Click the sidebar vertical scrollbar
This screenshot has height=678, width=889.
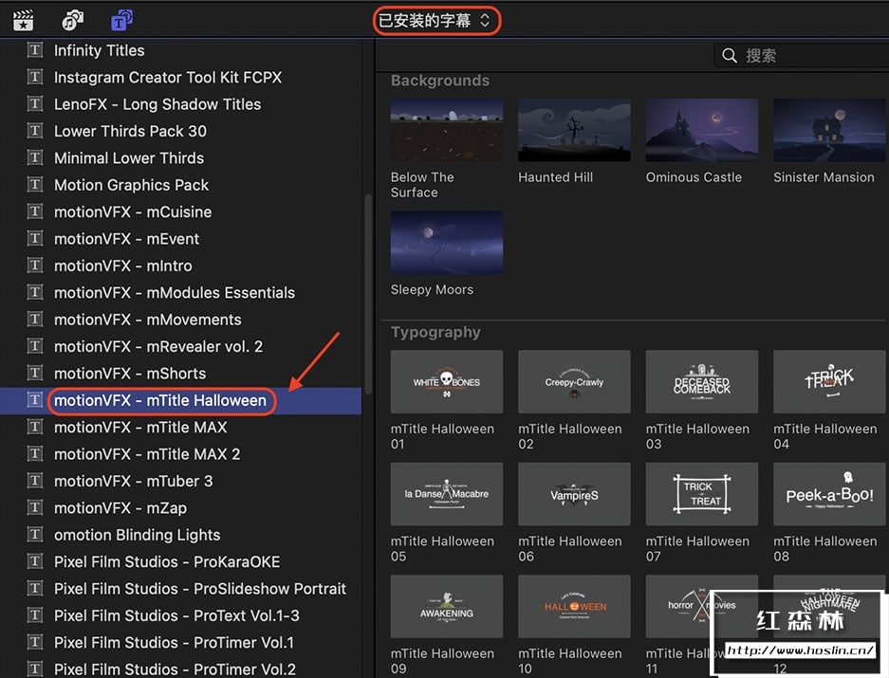click(368, 294)
